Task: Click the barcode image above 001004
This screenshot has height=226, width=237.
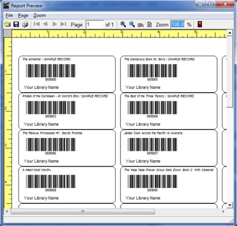Action: [152, 107]
